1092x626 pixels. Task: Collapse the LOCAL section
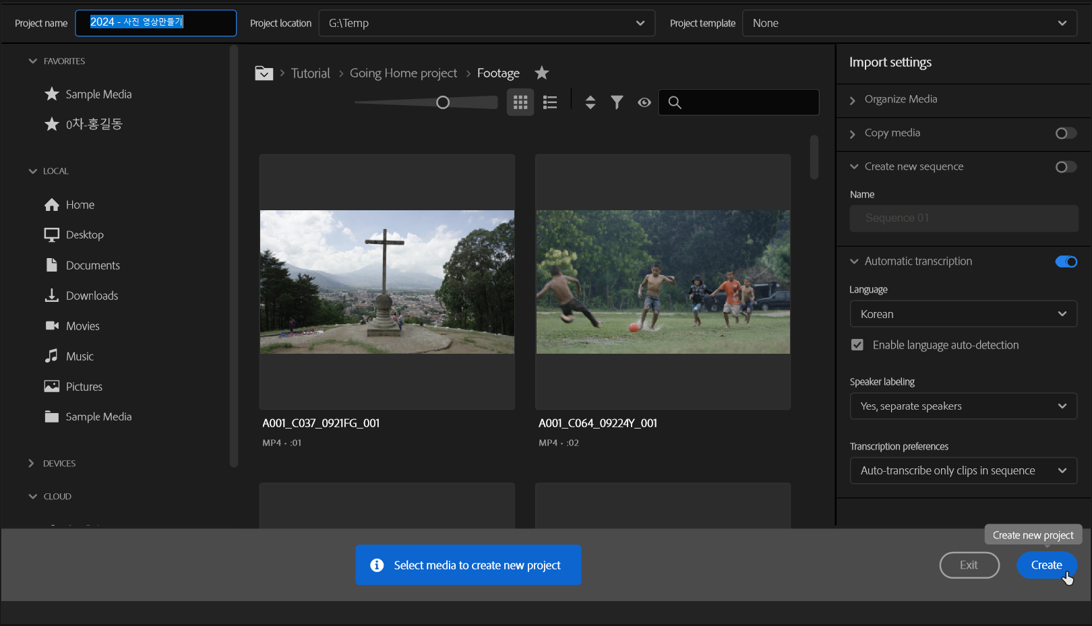point(33,171)
